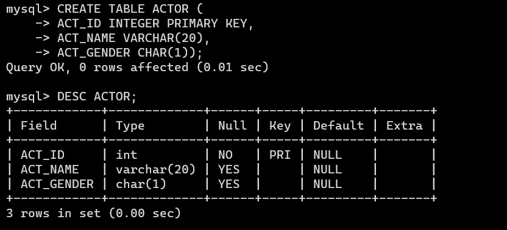This screenshot has height=230, width=507.
Task: Click the ACT_ID field cell
Action: (x=43, y=155)
